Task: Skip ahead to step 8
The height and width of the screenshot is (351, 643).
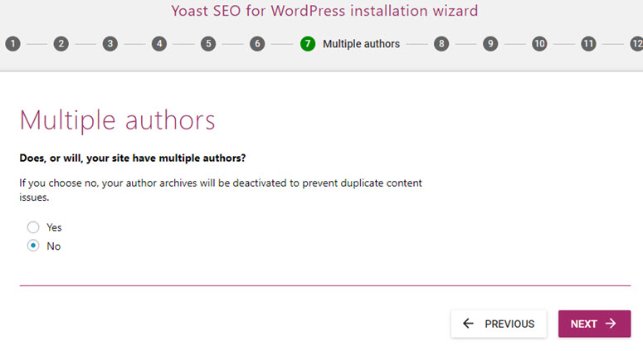Action: tap(441, 44)
